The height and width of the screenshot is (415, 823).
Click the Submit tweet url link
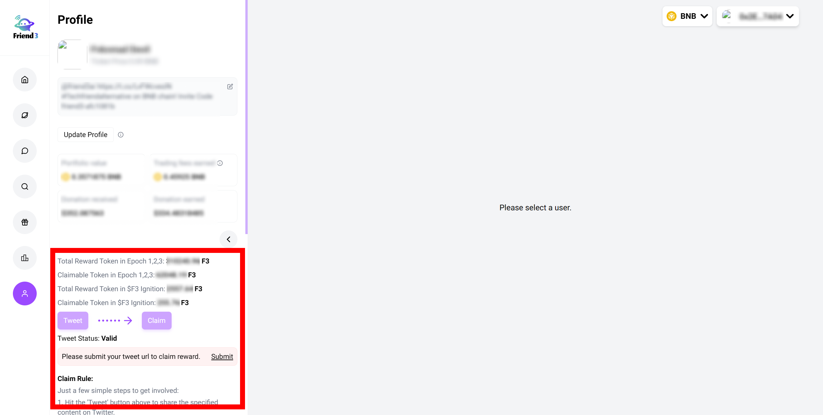click(222, 357)
